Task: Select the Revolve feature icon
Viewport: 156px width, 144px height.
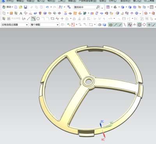Action: coord(40,13)
